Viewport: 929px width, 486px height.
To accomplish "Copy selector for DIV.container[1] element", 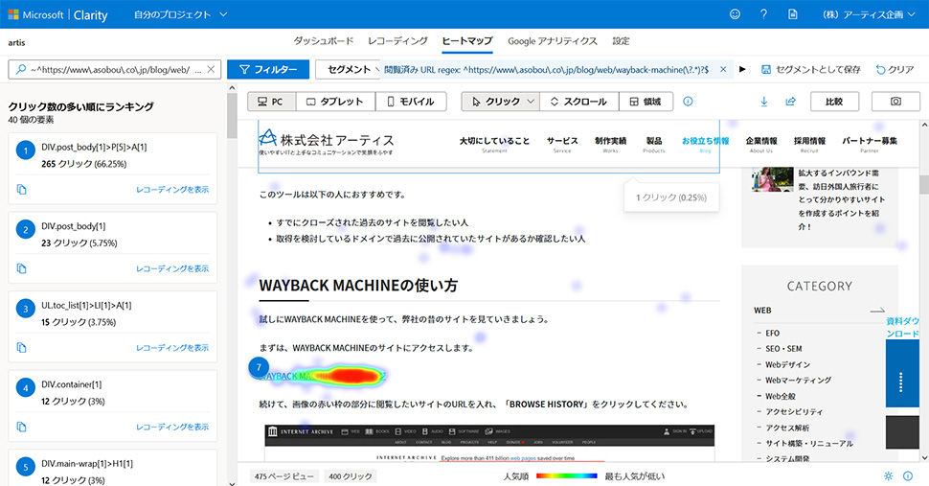I will 21,427.
